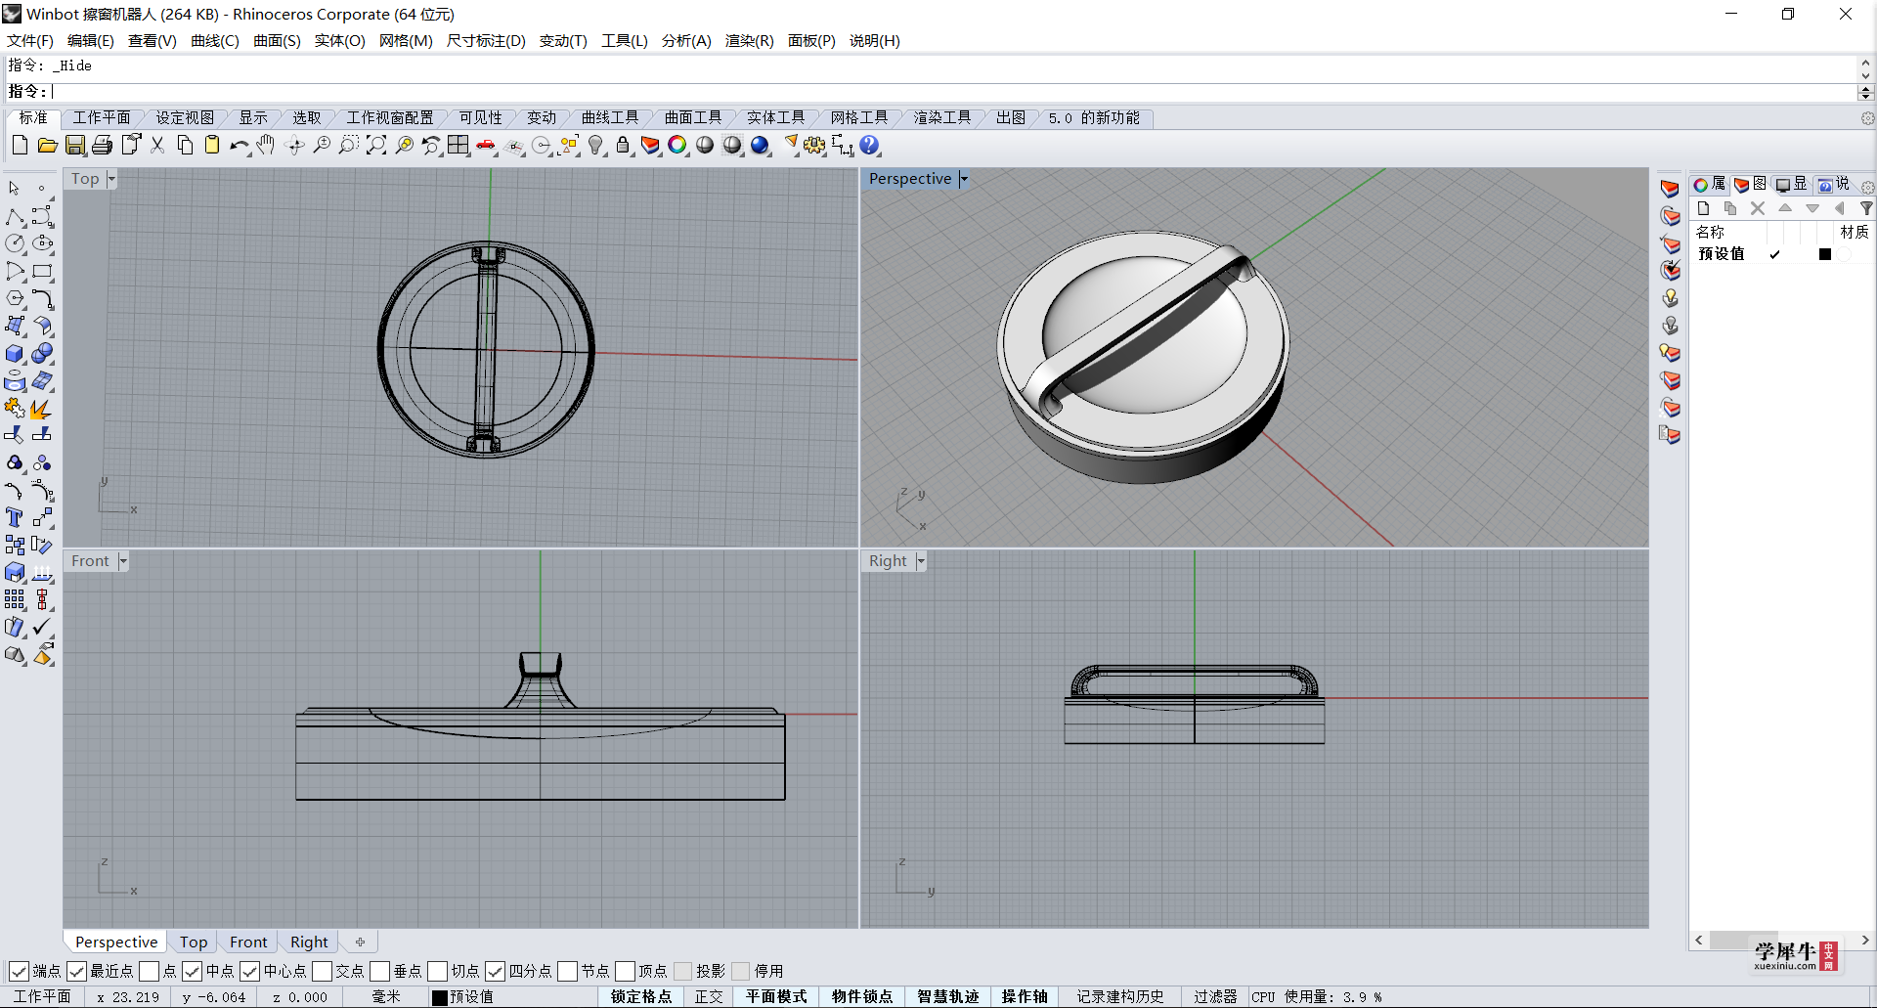Click the status bar layer color swatch

pyautogui.click(x=440, y=997)
